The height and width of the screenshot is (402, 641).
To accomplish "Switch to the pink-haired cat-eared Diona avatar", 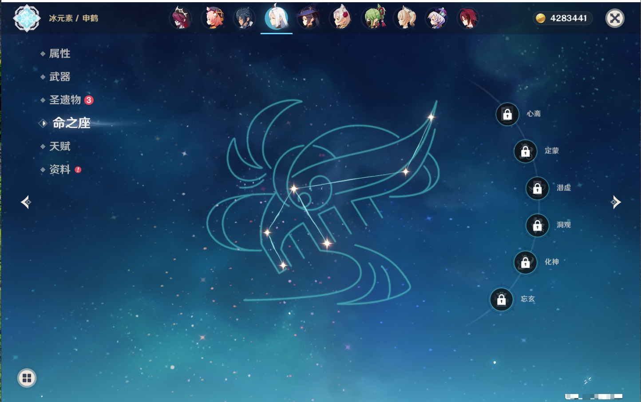I will (x=213, y=18).
